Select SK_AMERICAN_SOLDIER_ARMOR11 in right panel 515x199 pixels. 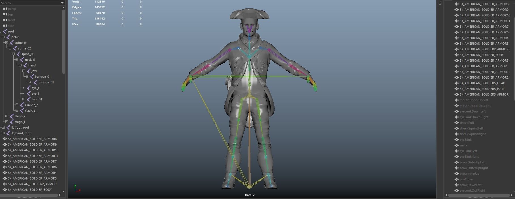[485, 21]
